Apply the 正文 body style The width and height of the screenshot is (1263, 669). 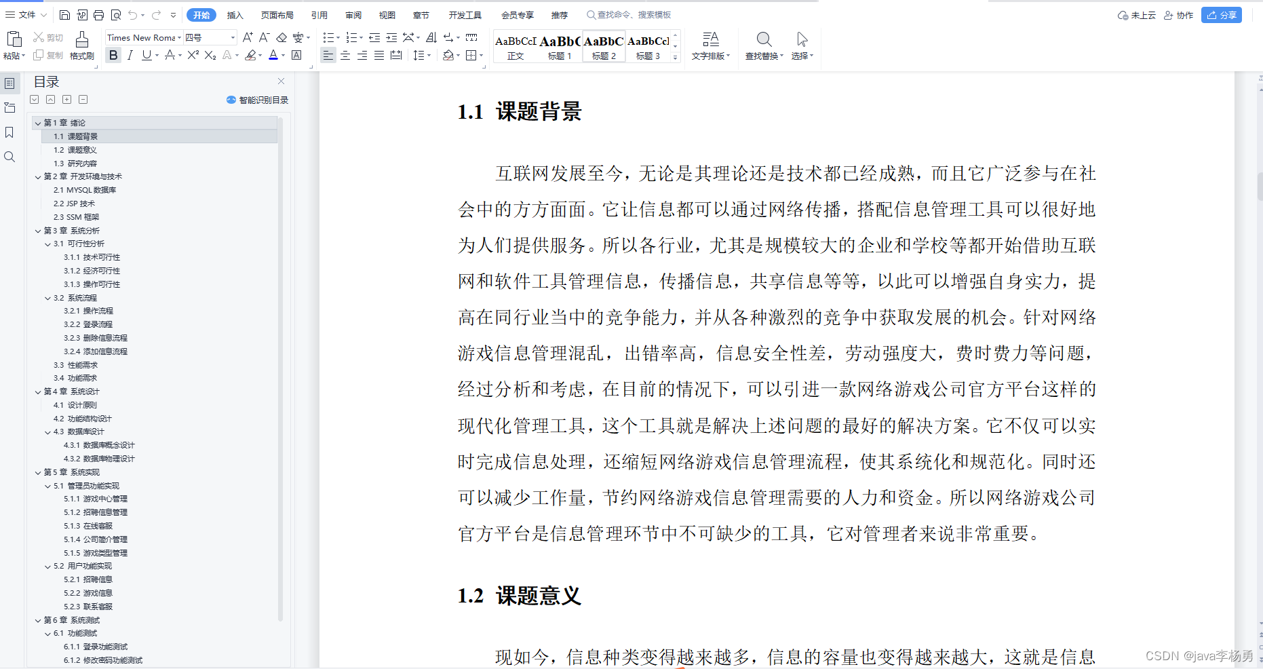pos(516,47)
